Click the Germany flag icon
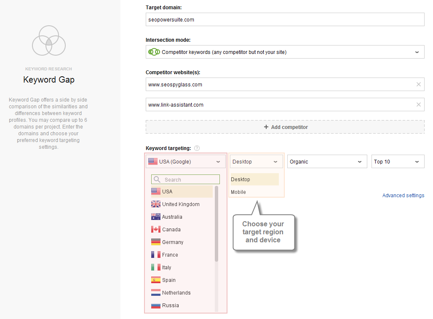The image size is (433, 319). pos(156,242)
